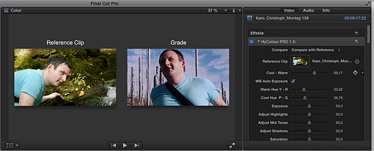Uncheck WB Auto Exposure
The height and width of the screenshot is (151, 374).
tap(293, 81)
